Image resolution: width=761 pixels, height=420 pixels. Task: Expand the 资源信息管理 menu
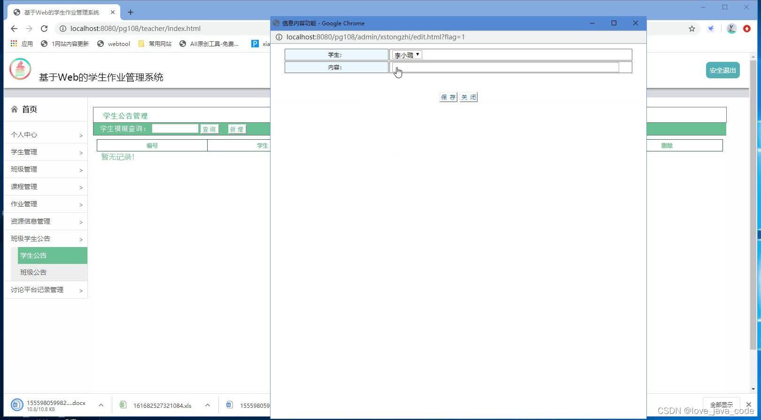click(x=46, y=221)
